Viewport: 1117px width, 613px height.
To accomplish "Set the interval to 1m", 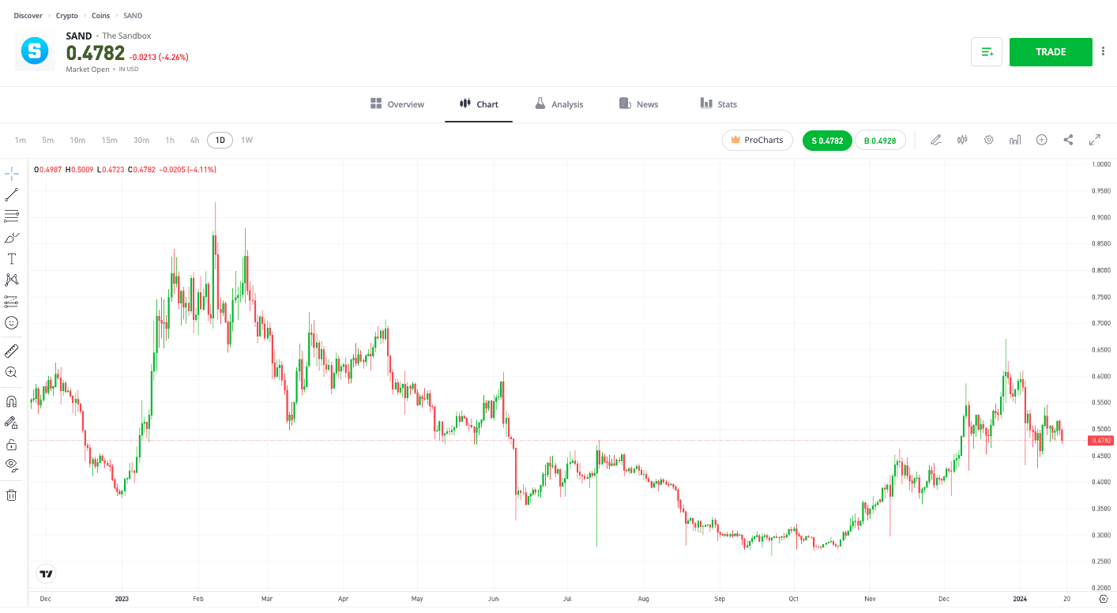I will coord(21,141).
